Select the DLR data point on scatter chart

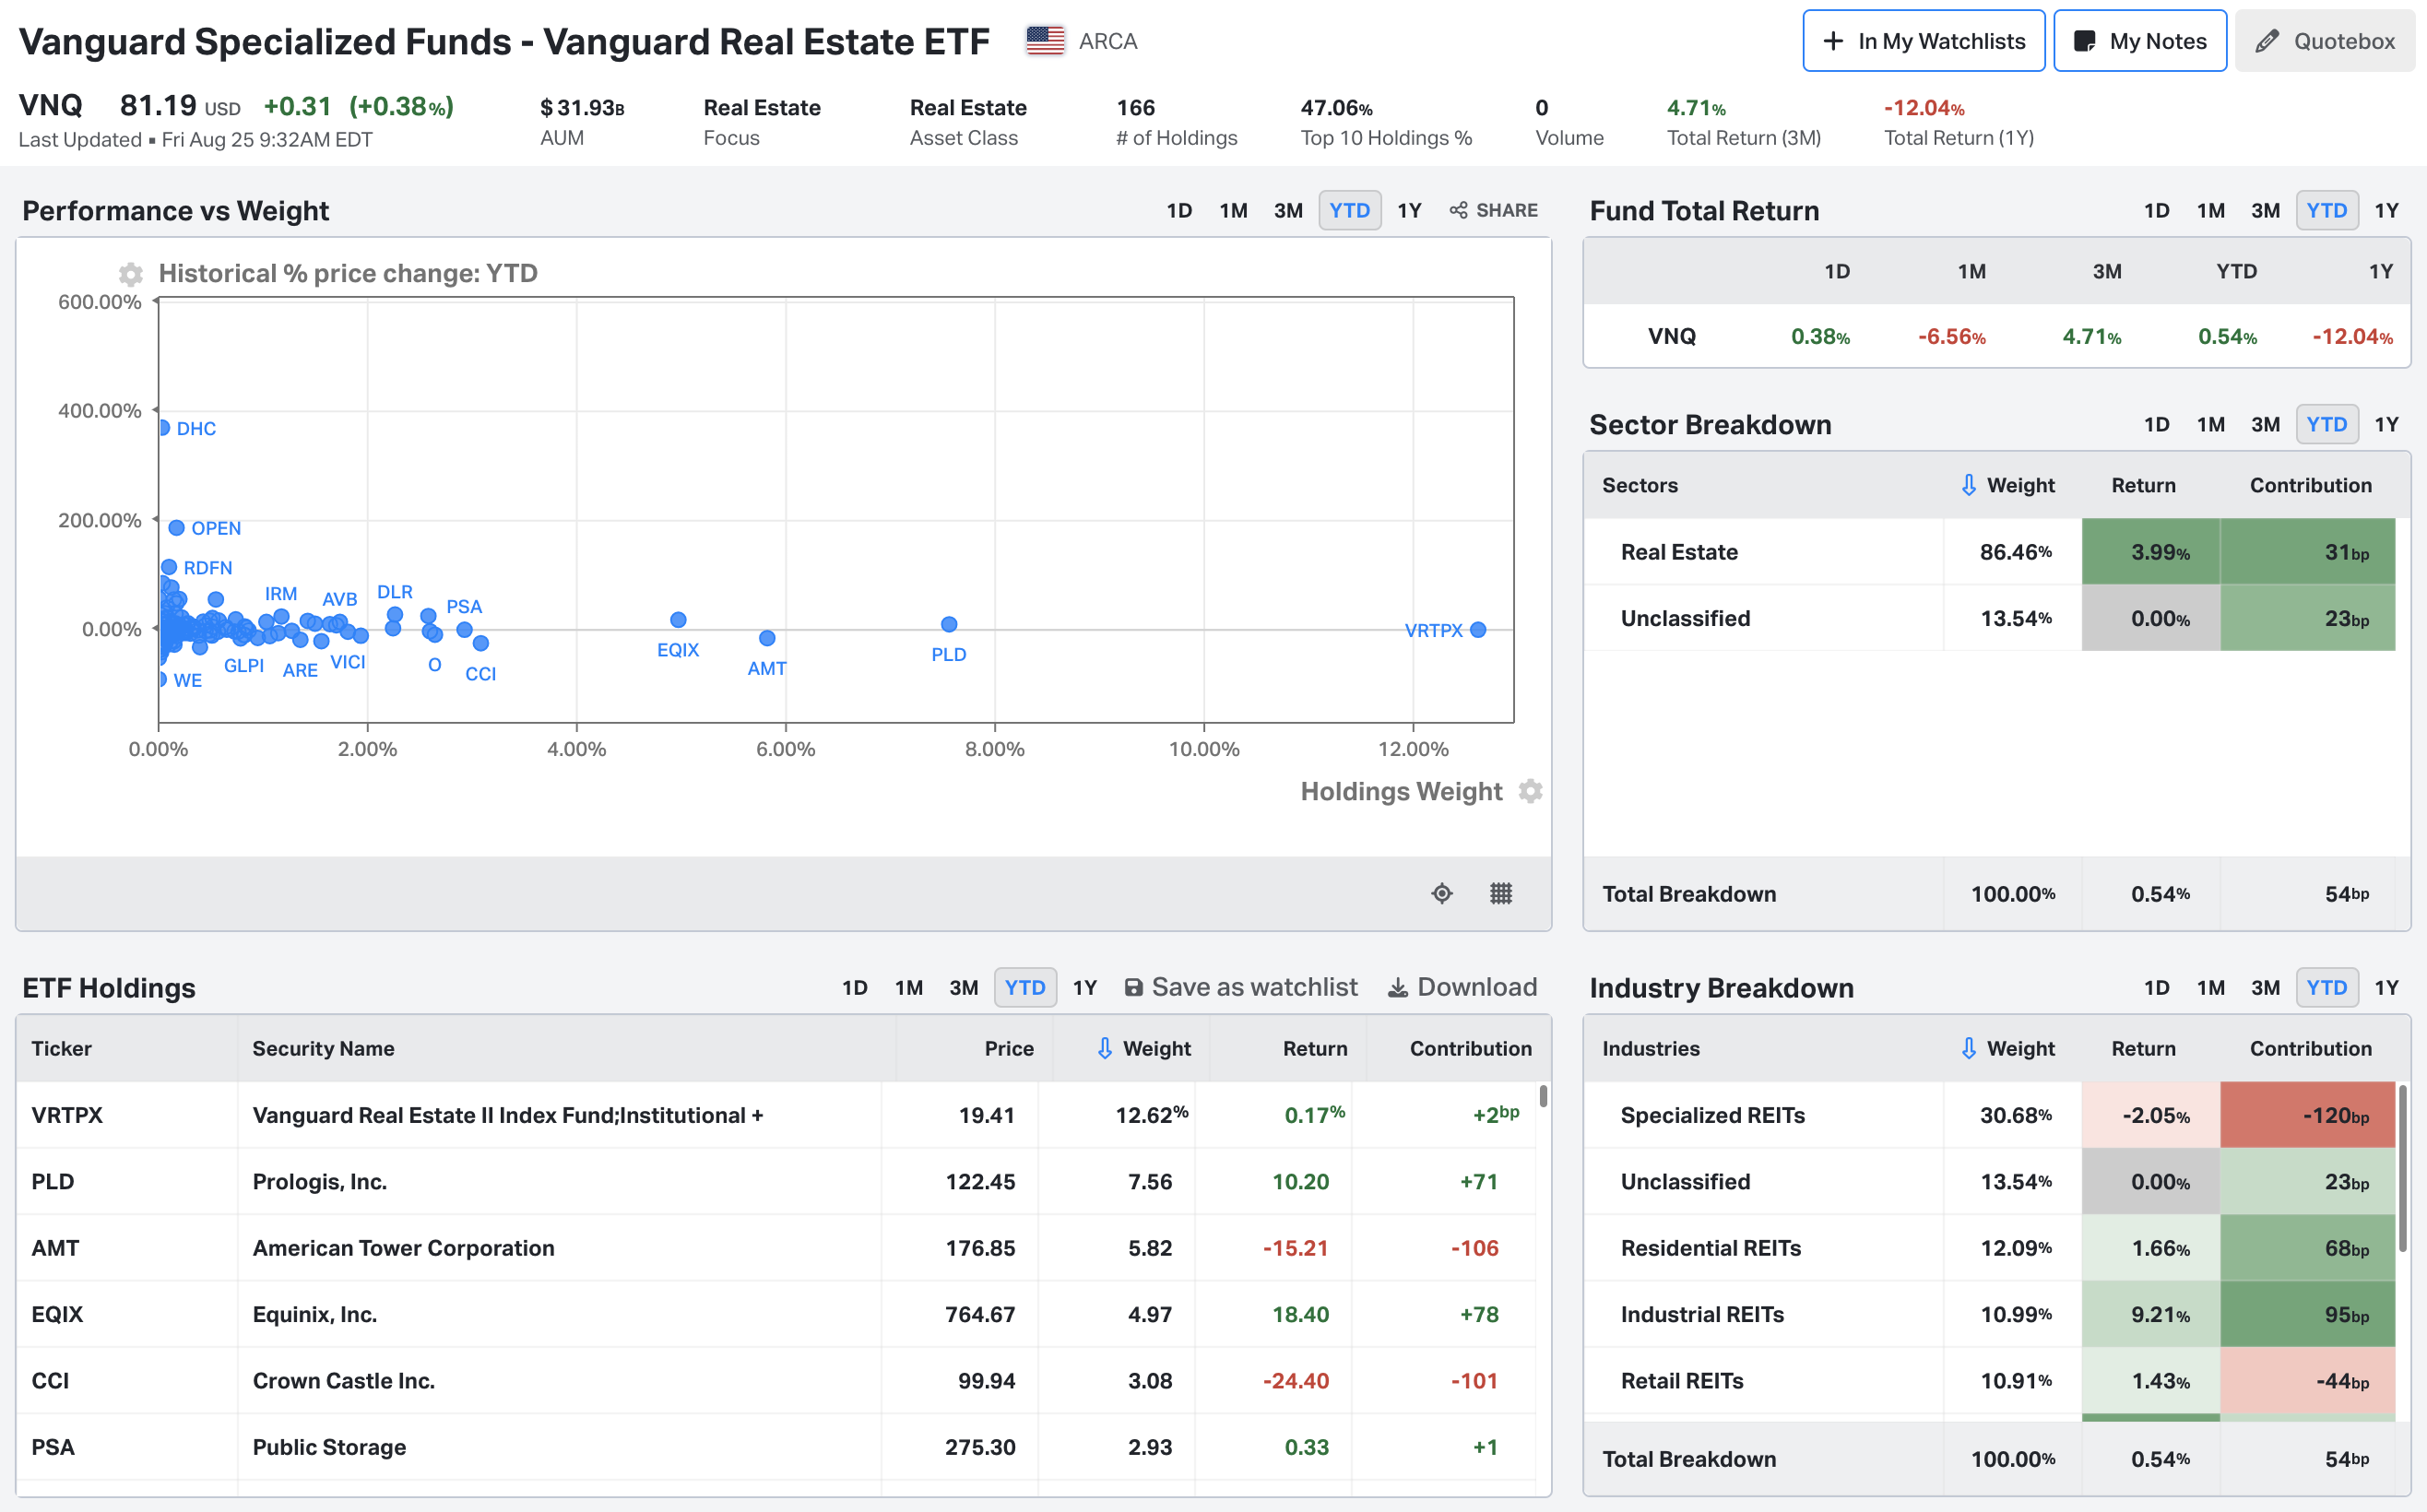click(395, 615)
